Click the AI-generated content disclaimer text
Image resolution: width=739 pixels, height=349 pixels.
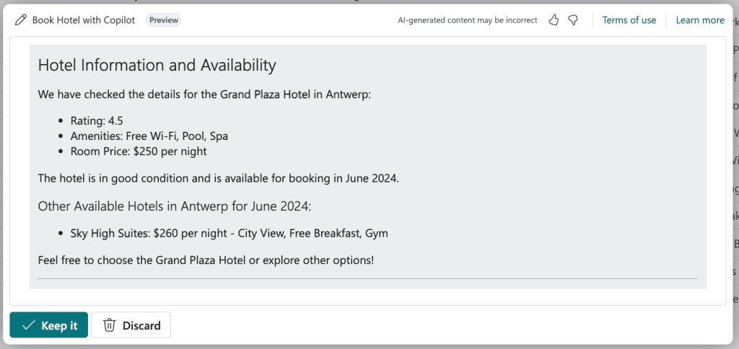click(x=467, y=20)
